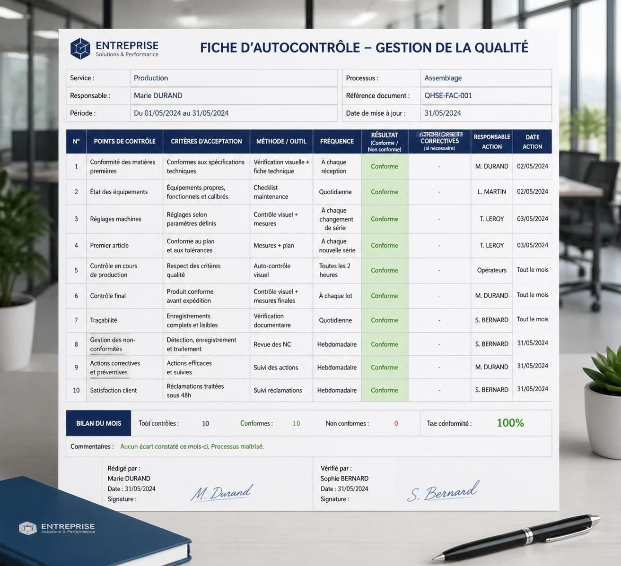
Task: Click the FRÉQUENCE column header
Action: (x=337, y=141)
